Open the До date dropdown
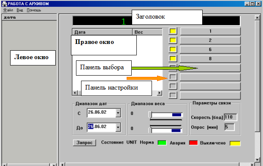The image size is (263, 166). (x=118, y=127)
